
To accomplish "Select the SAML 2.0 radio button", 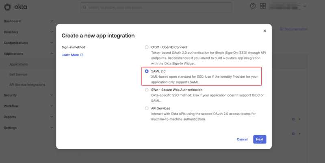I will point(147,71).
